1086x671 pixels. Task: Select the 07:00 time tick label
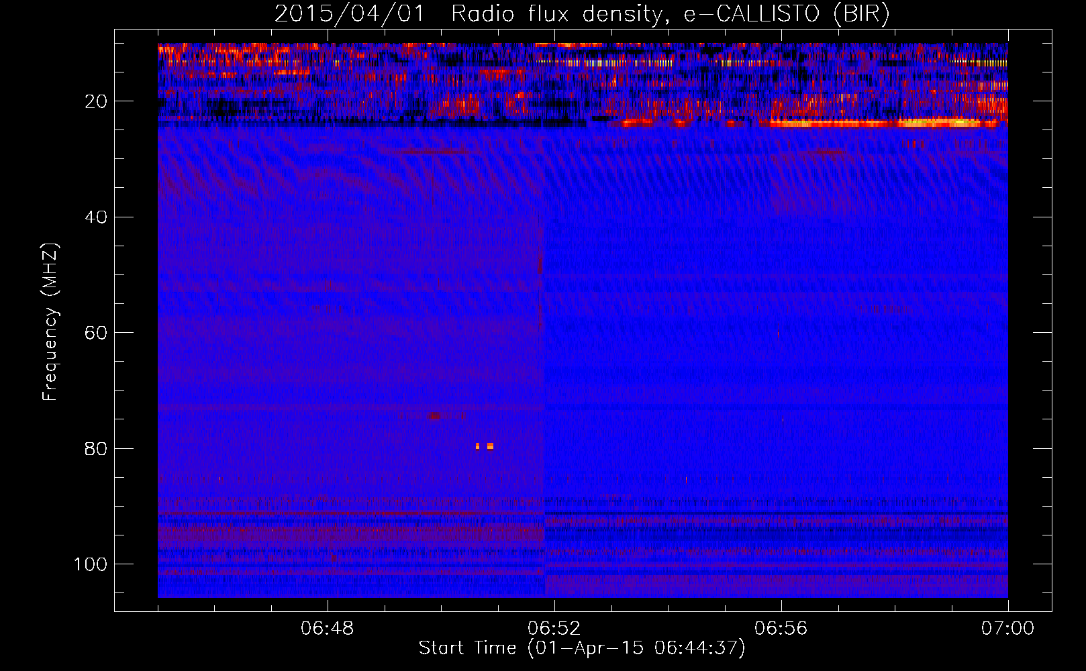pos(1008,629)
